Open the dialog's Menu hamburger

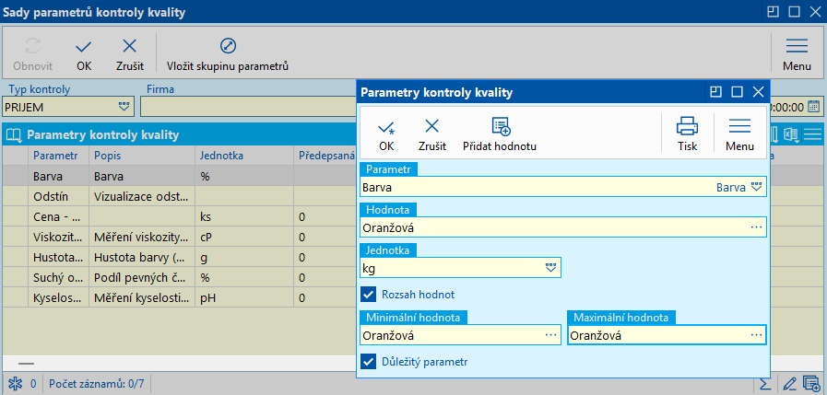[x=739, y=133]
